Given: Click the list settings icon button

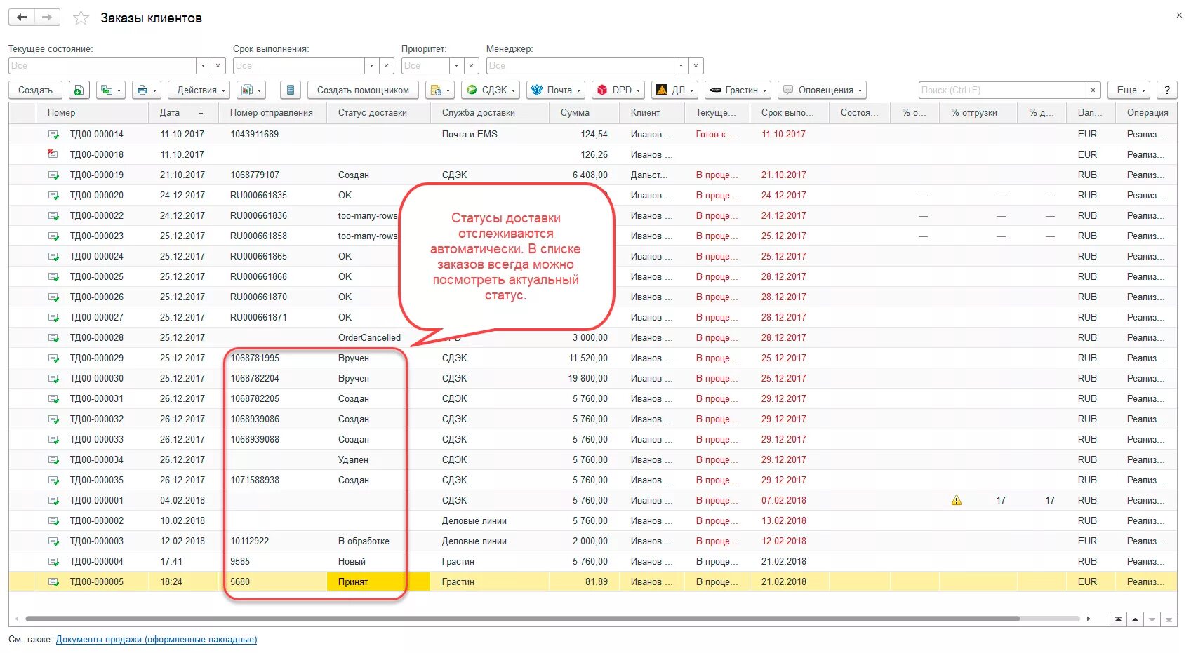Looking at the screenshot, I should coord(291,90).
